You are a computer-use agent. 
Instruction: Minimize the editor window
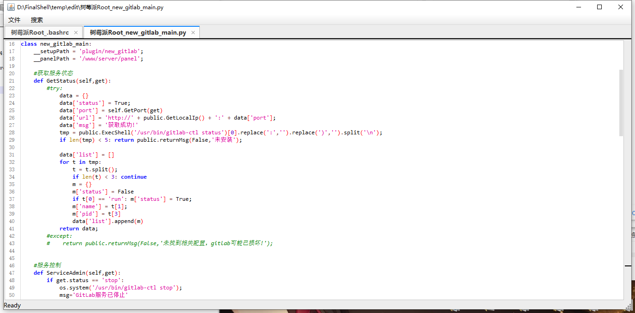(x=578, y=7)
